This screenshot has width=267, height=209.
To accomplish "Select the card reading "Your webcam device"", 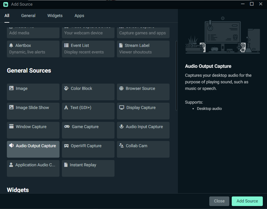I will (88, 33).
